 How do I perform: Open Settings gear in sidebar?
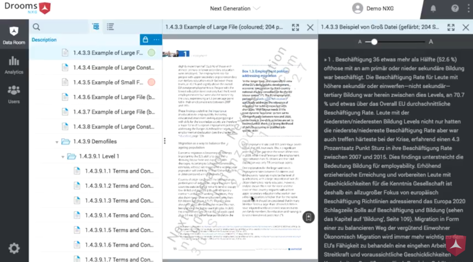tap(14, 248)
